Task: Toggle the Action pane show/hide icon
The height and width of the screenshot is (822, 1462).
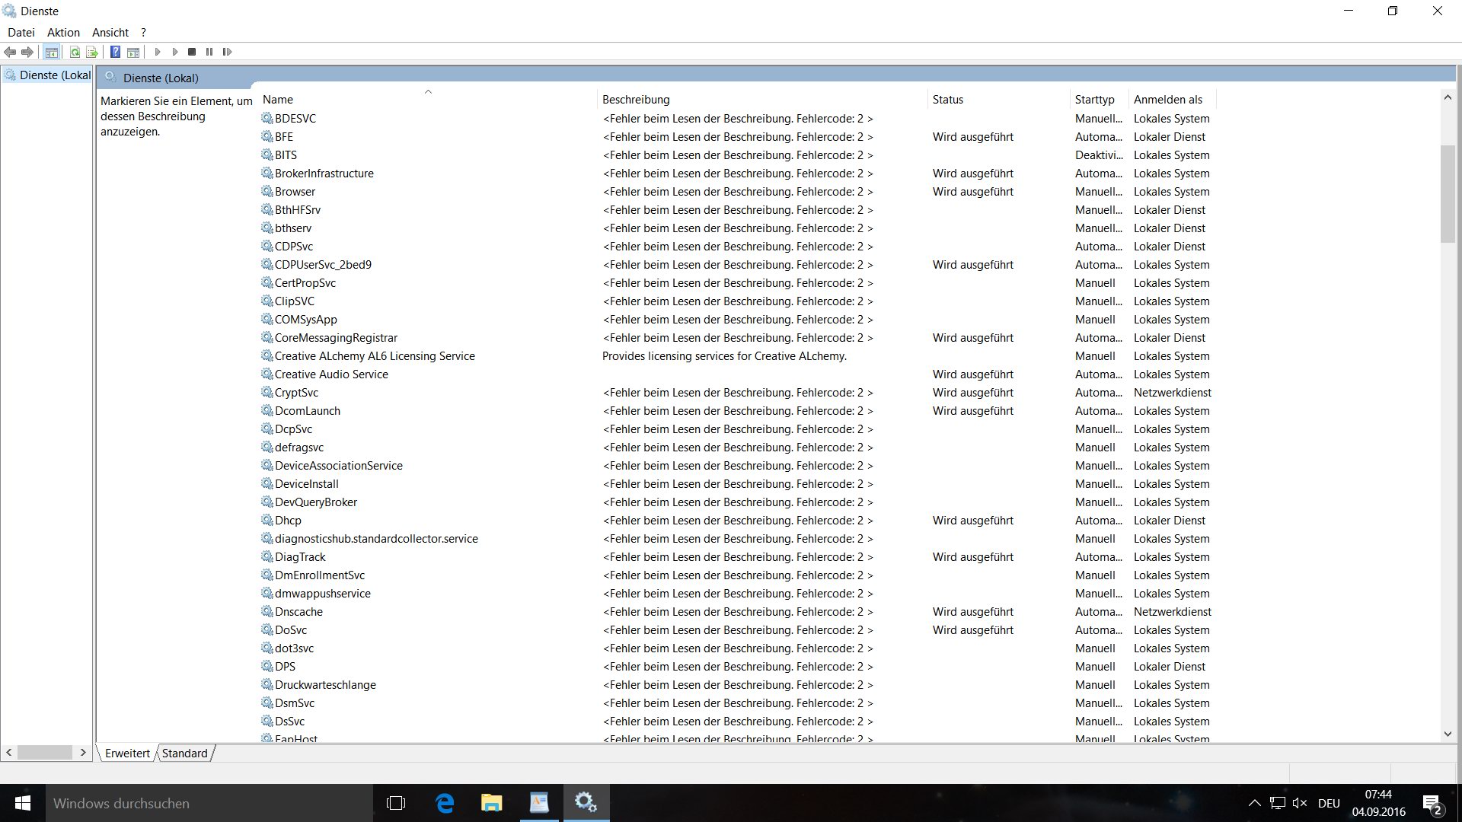Action: (x=133, y=52)
